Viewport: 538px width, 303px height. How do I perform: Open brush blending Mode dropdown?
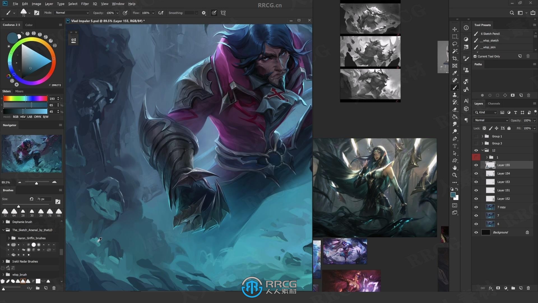pyautogui.click(x=72, y=13)
